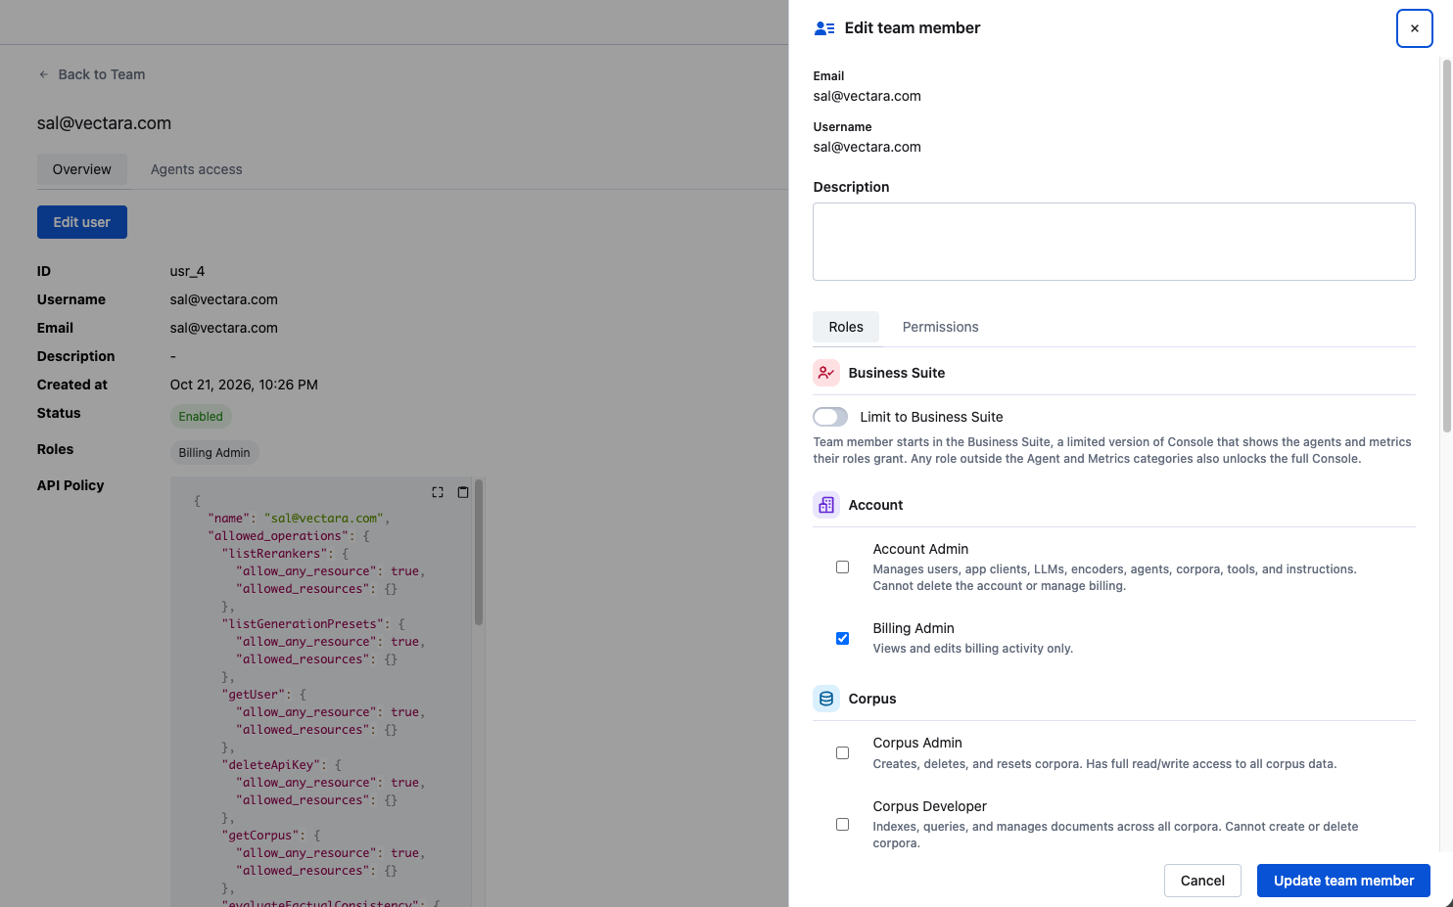Copy the API Policy JSON code
The image size is (1453, 907).
[x=463, y=492]
